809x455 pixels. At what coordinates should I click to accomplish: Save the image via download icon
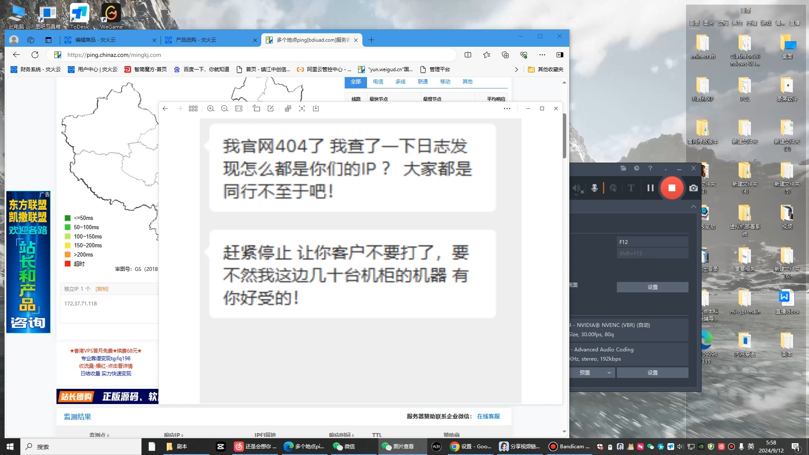pos(316,109)
